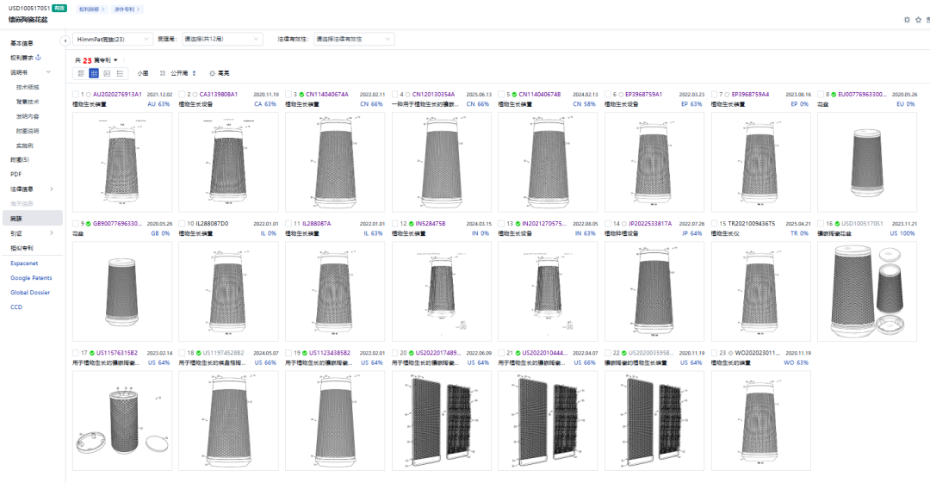Click green status icon of CN114040674A
The image size is (930, 483).
coord(301,95)
